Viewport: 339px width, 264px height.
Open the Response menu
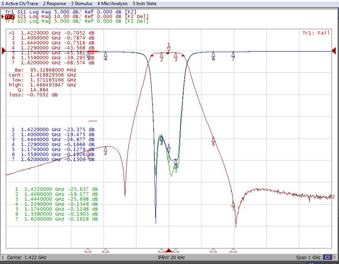(55, 4)
